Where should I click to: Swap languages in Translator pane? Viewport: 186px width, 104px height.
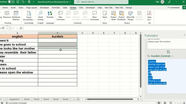[168, 52]
